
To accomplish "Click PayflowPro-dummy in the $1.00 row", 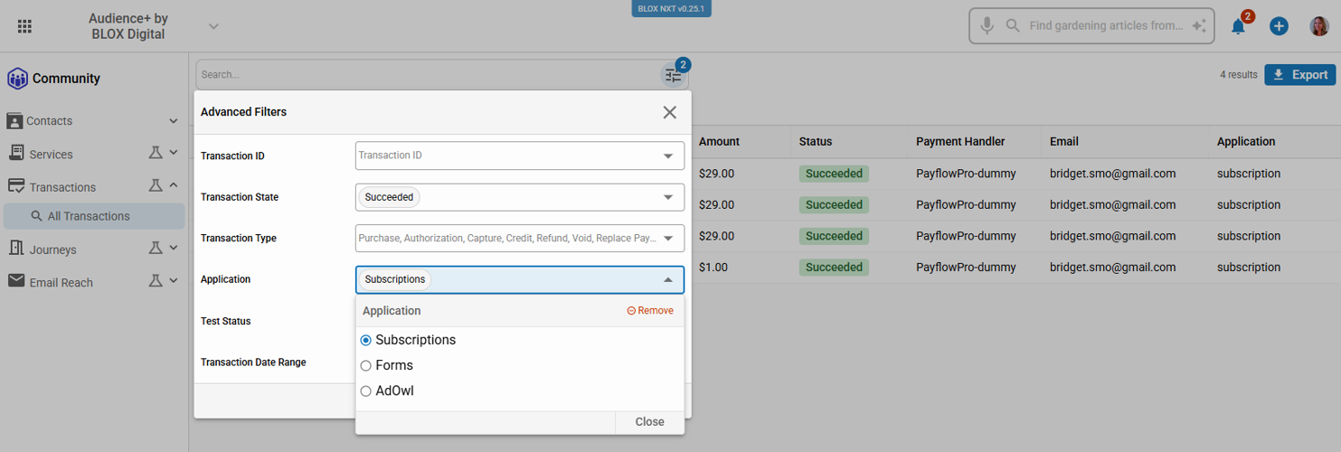I will 966,268.
